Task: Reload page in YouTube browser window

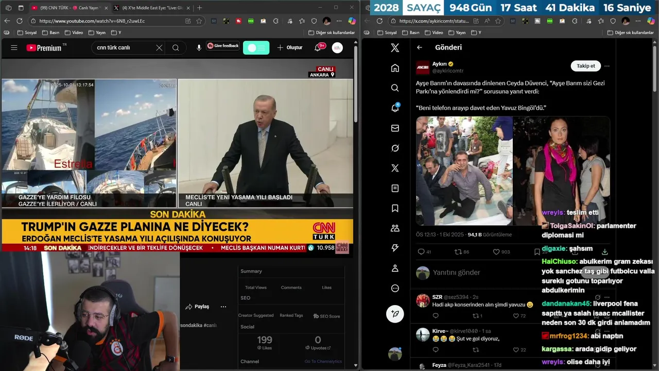Action: pyautogui.click(x=20, y=21)
